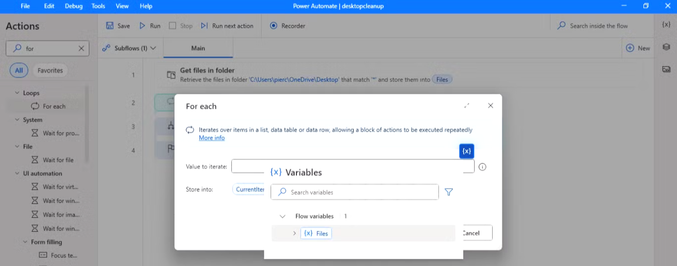Close the For each dialog
The image size is (677, 266).
[491, 106]
